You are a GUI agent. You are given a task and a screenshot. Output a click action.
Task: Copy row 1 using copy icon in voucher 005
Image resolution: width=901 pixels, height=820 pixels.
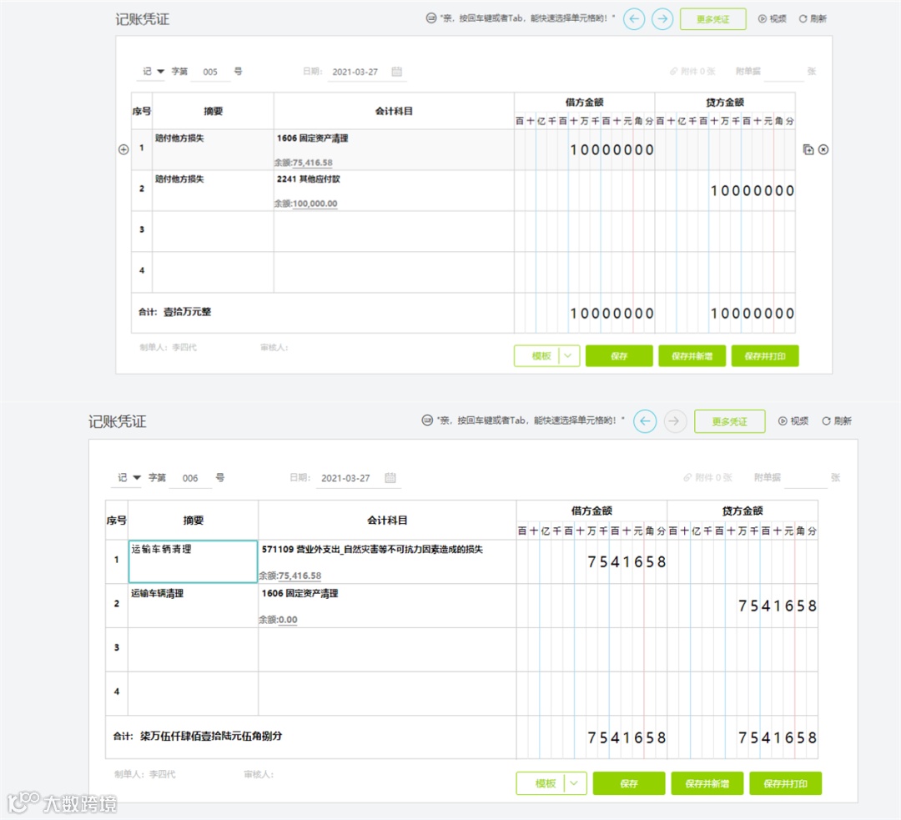tap(808, 149)
